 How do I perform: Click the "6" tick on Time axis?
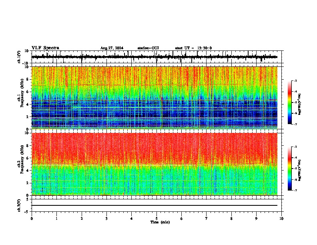pos(182,219)
